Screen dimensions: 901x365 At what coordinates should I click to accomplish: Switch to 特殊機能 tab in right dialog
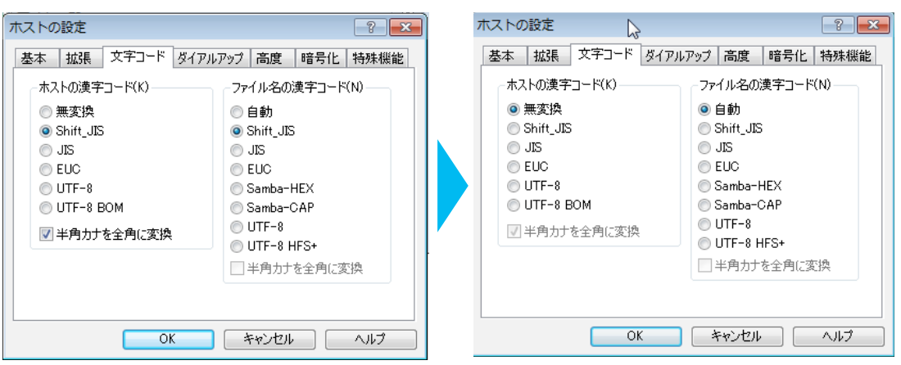pos(846,56)
